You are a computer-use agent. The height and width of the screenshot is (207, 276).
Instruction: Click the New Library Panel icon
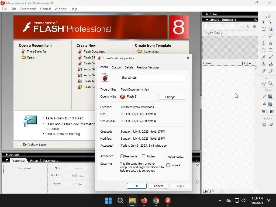tap(254, 26)
